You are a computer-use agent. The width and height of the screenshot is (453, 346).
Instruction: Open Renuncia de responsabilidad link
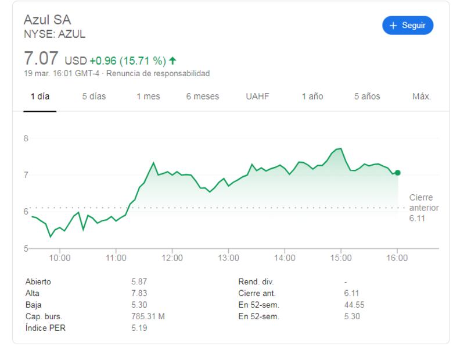pyautogui.click(x=158, y=73)
